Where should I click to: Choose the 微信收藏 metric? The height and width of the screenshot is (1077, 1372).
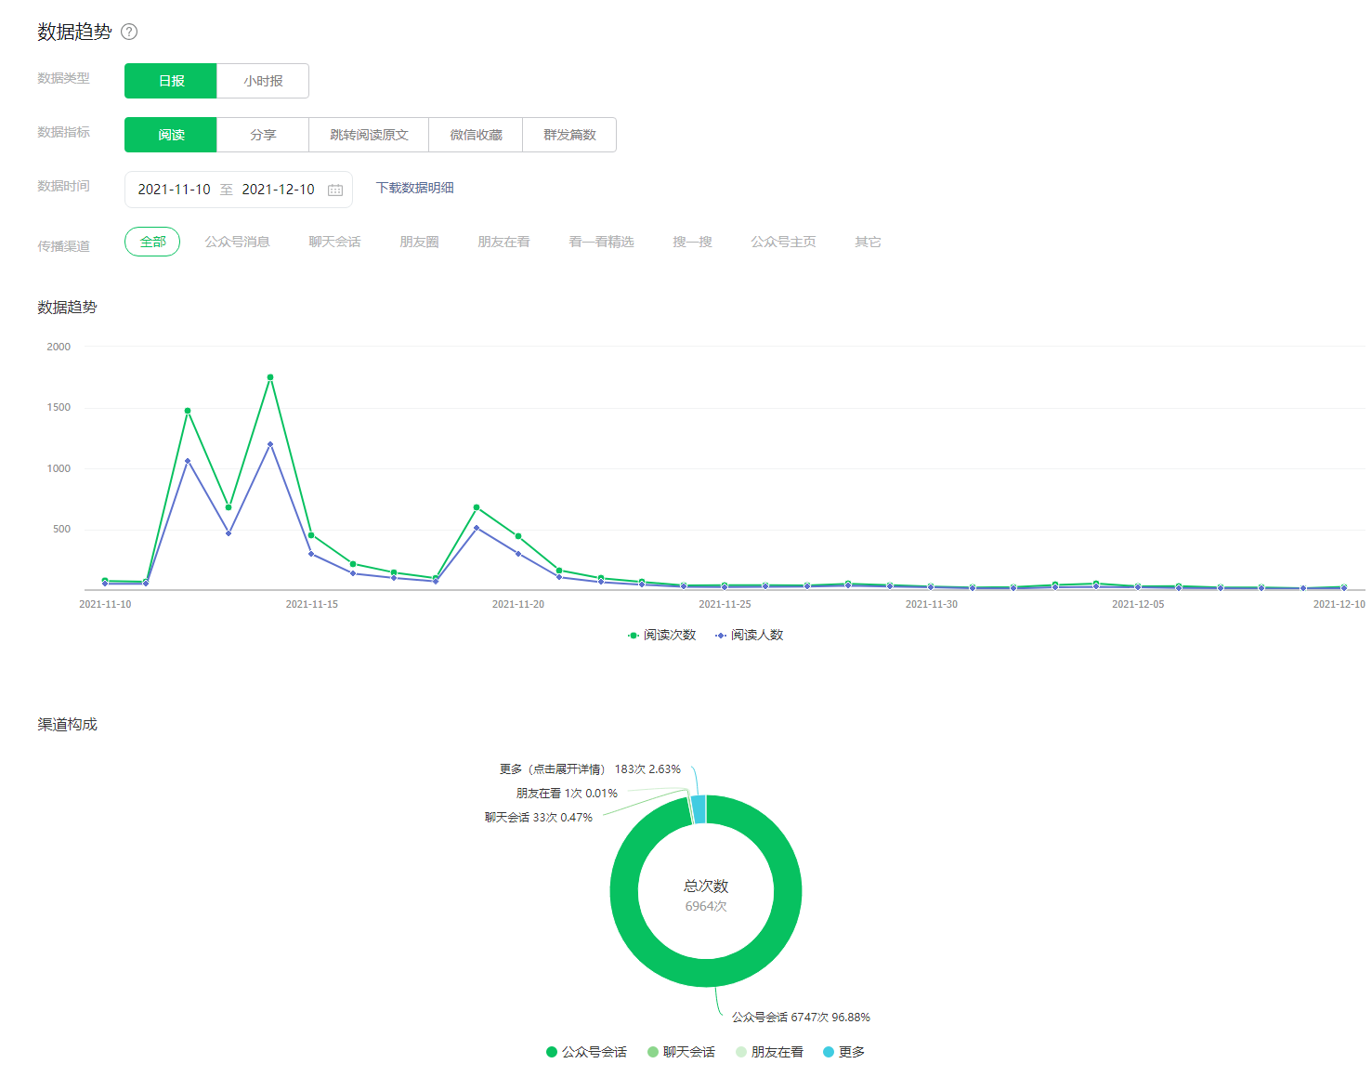(476, 135)
